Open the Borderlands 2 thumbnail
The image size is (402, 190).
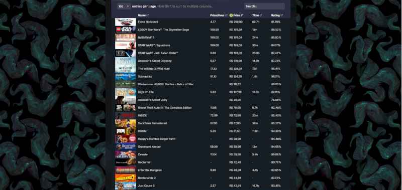(125, 178)
